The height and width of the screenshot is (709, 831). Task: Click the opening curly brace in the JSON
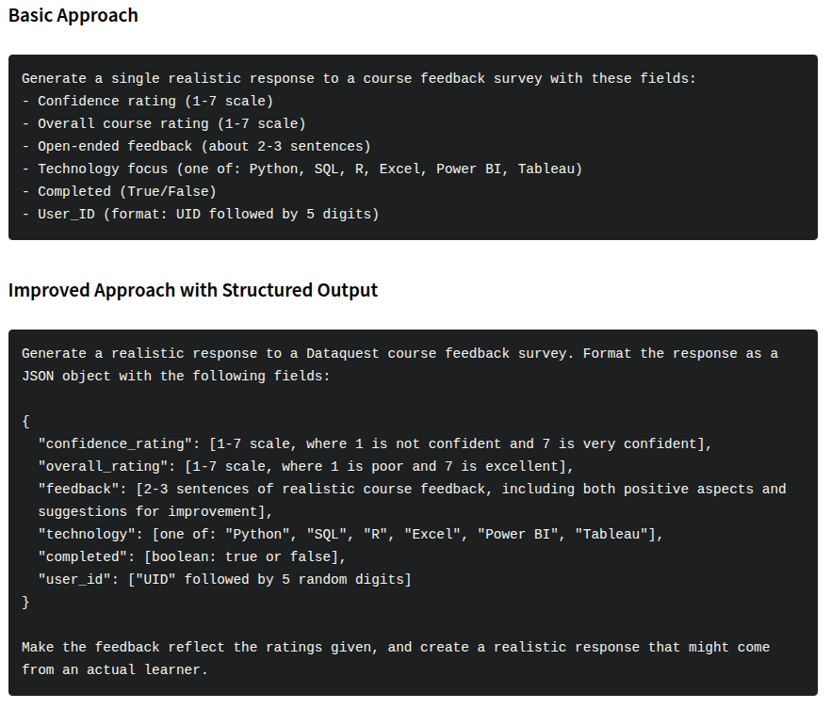coord(25,422)
